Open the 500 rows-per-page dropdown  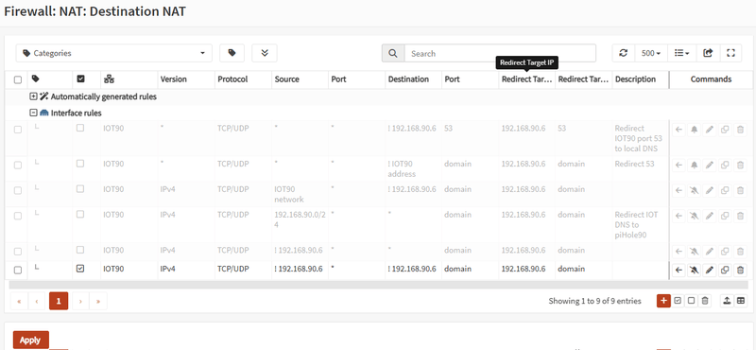tap(651, 53)
